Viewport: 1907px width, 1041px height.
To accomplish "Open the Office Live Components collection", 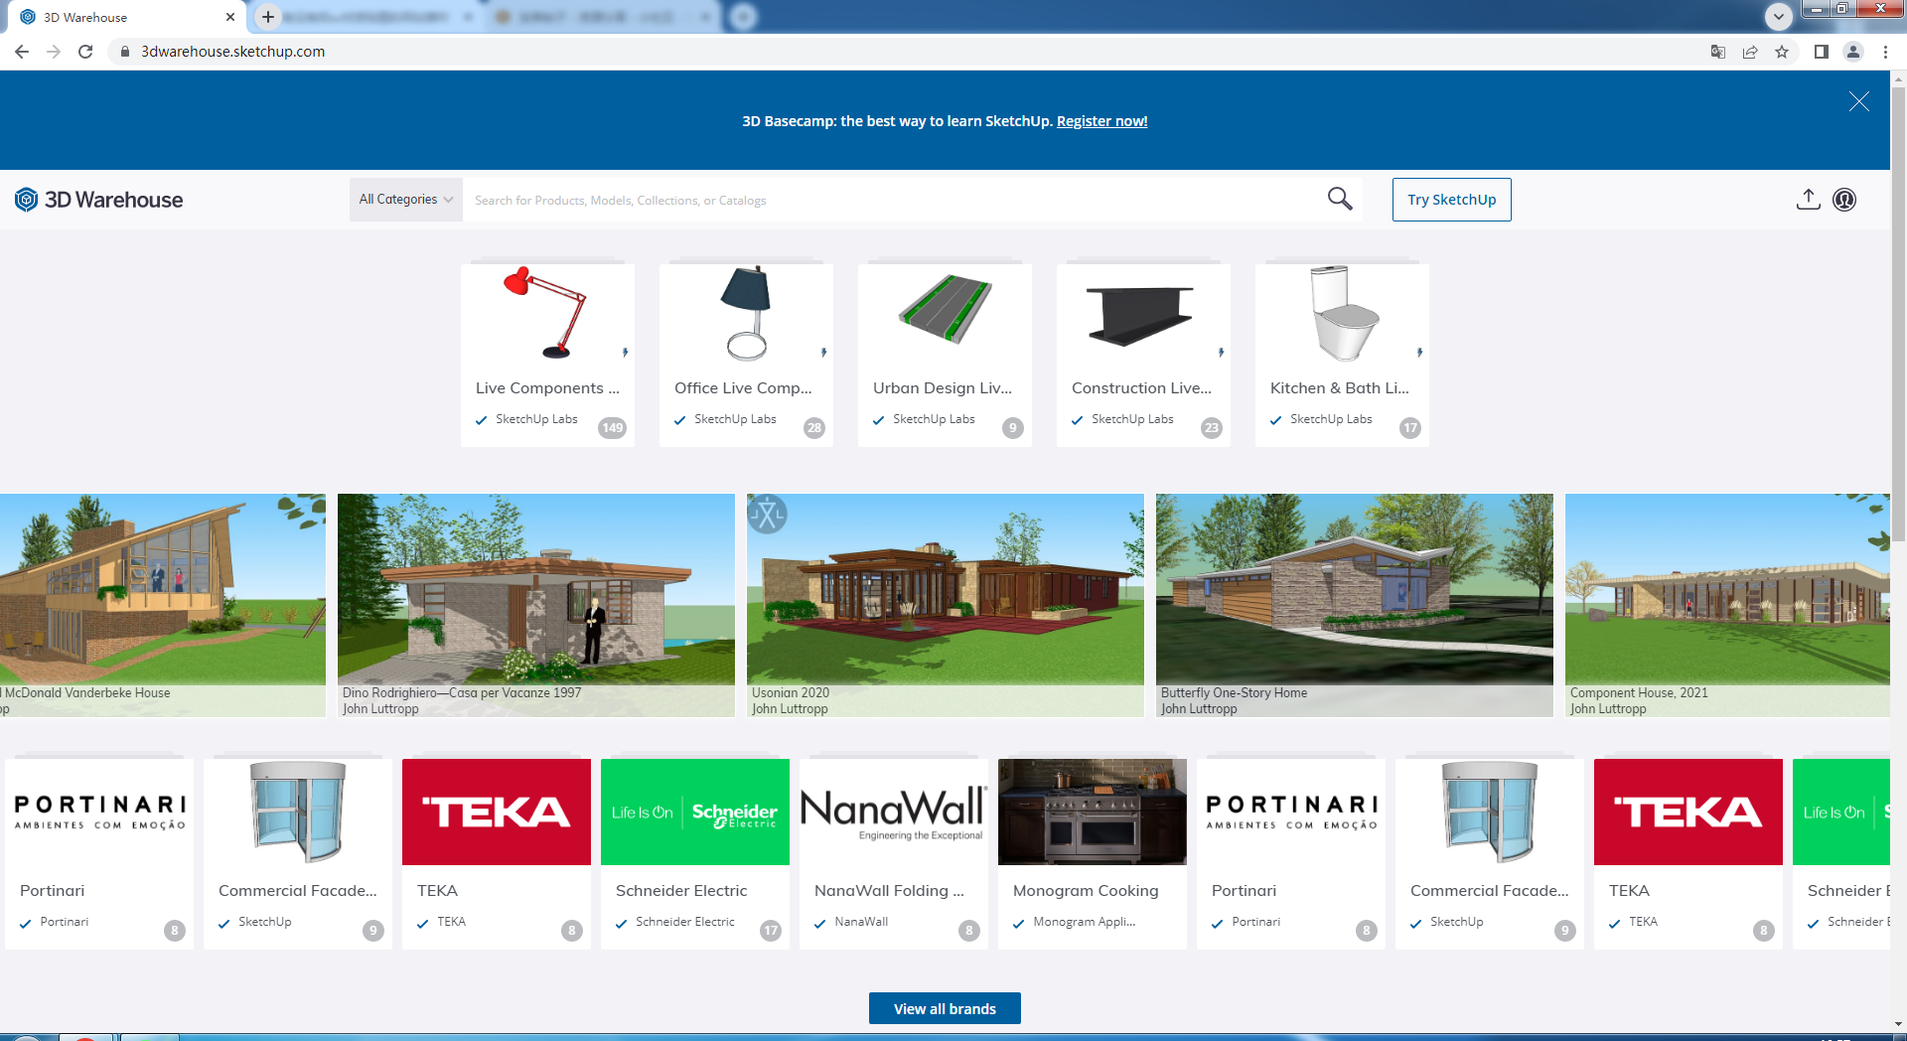I will 746,354.
